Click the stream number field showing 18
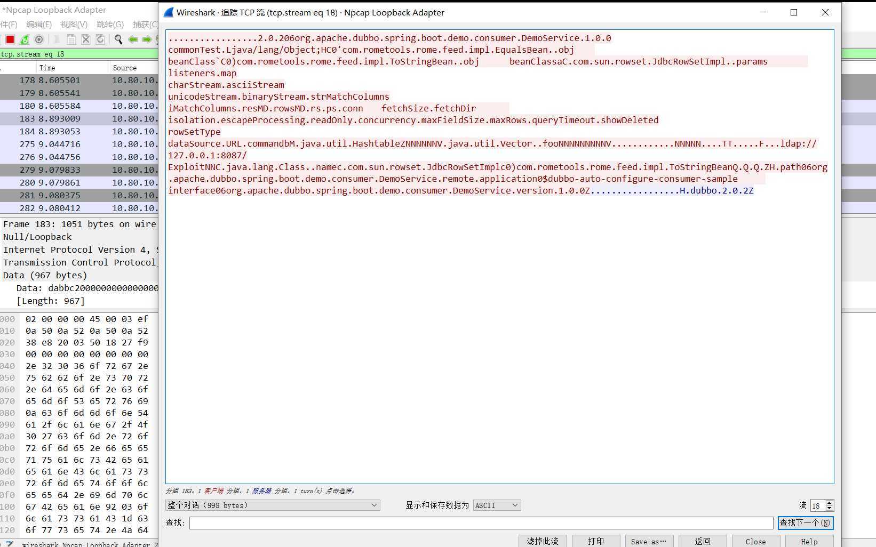Viewport: 876px width, 547px height. click(817, 505)
